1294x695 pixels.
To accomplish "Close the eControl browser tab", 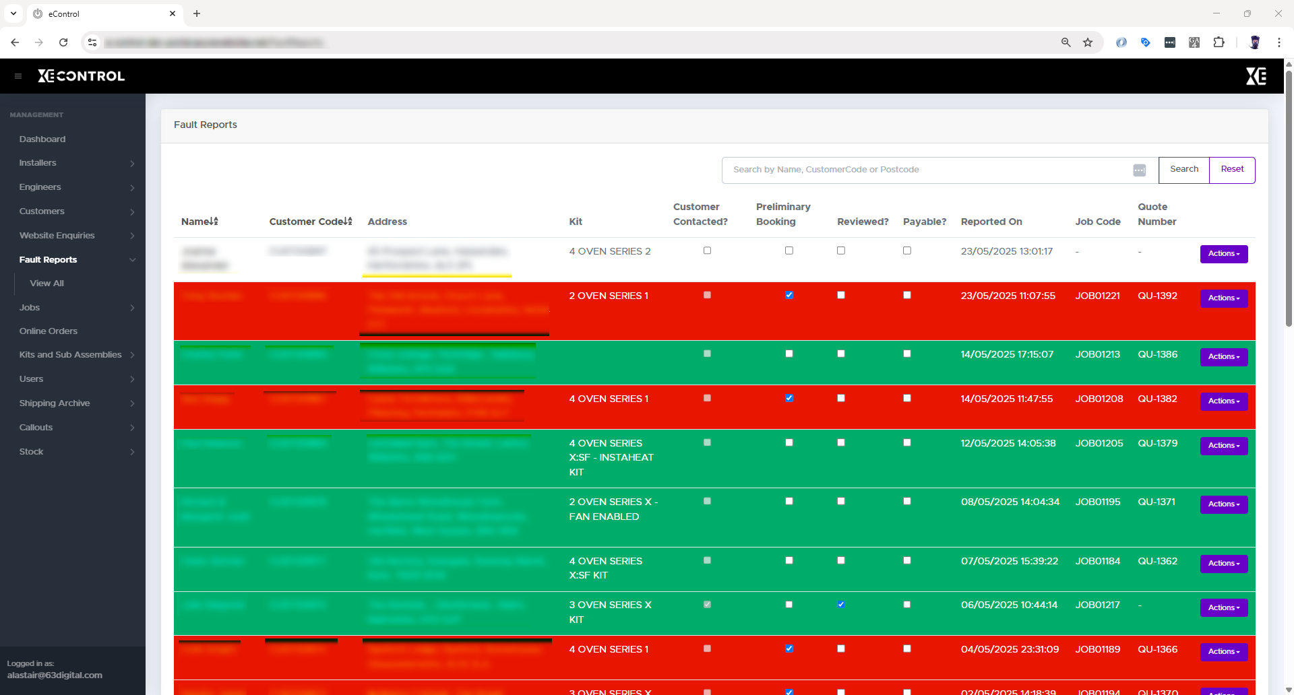I will (173, 13).
